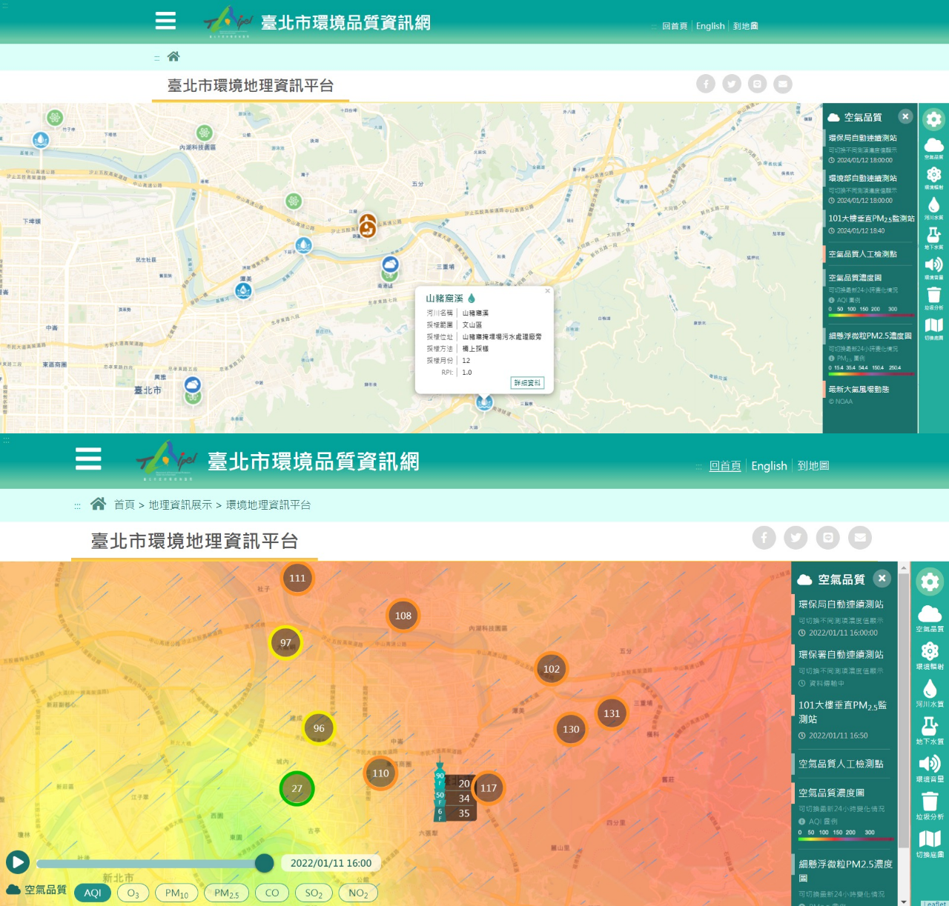Select 環境輻射 icon in 2022 heatmap sidebar
The width and height of the screenshot is (949, 906).
click(x=930, y=656)
